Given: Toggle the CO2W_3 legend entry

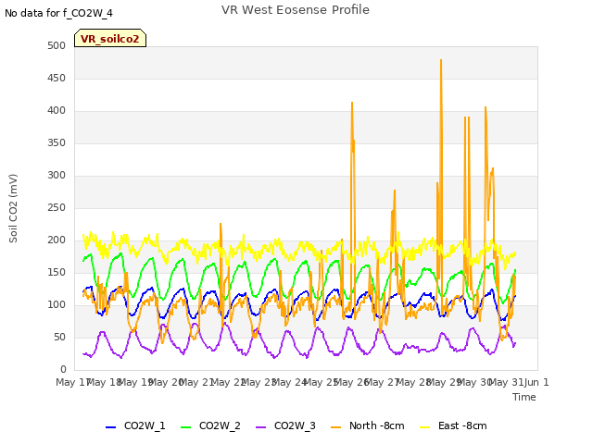Looking at the screenshot, I should (285, 425).
